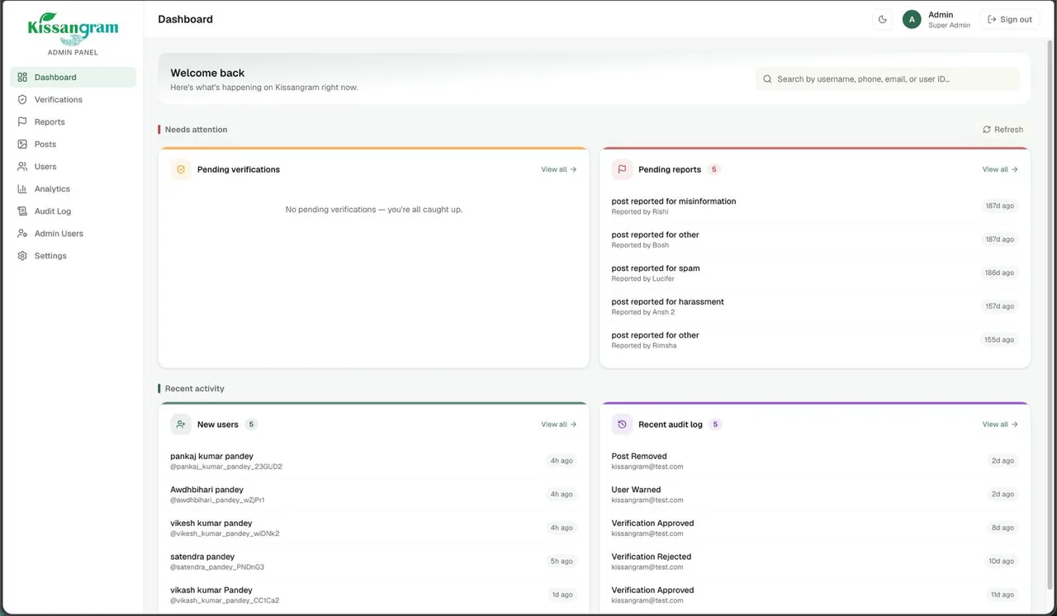
Task: Click the Kissangram logo
Action: pyautogui.click(x=73, y=29)
